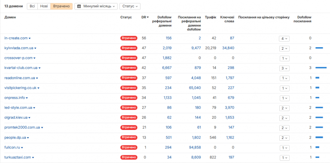The image size is (330, 163).
Task: Expand the caret next to people.dp.ua
Action: (x=28, y=138)
